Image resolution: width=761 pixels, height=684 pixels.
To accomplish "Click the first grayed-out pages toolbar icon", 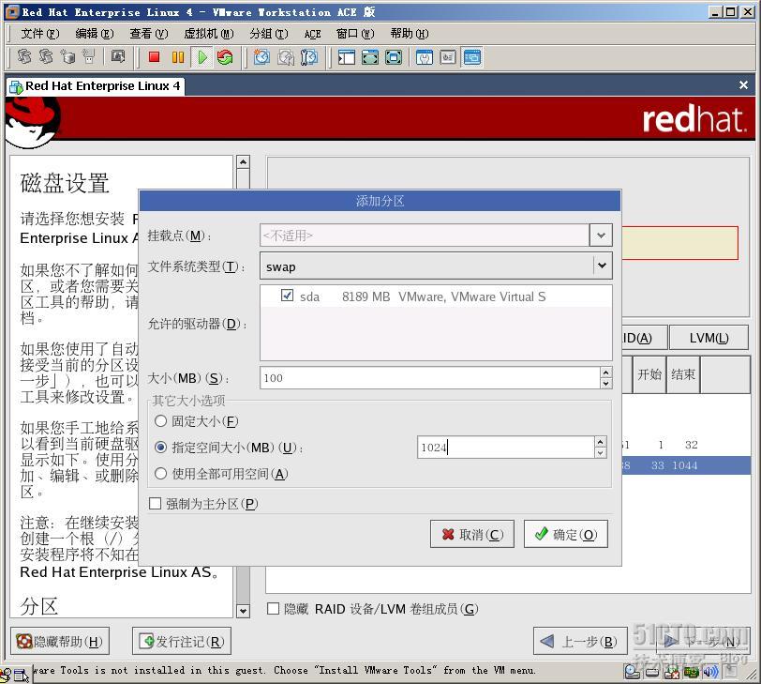I will coord(24,57).
